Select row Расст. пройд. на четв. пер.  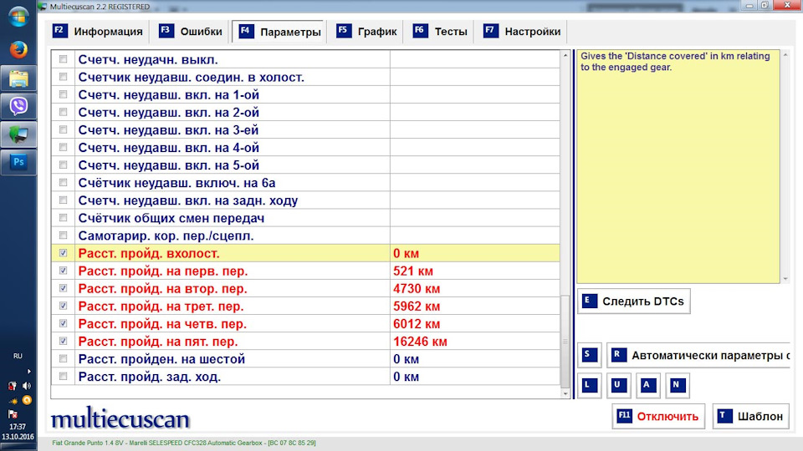(x=305, y=324)
